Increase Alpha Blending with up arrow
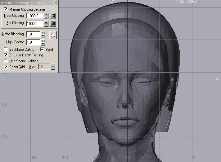The width and height of the screenshot is (221, 162). coord(43,33)
